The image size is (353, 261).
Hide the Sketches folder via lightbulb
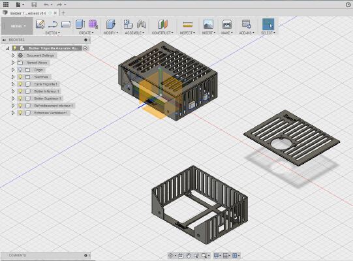(x=20, y=77)
